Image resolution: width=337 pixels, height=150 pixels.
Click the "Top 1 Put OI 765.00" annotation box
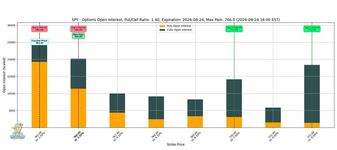coord(39,29)
